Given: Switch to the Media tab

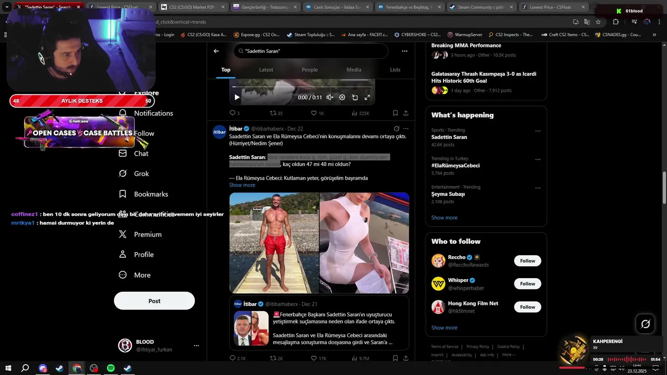Looking at the screenshot, I should pyautogui.click(x=354, y=70).
